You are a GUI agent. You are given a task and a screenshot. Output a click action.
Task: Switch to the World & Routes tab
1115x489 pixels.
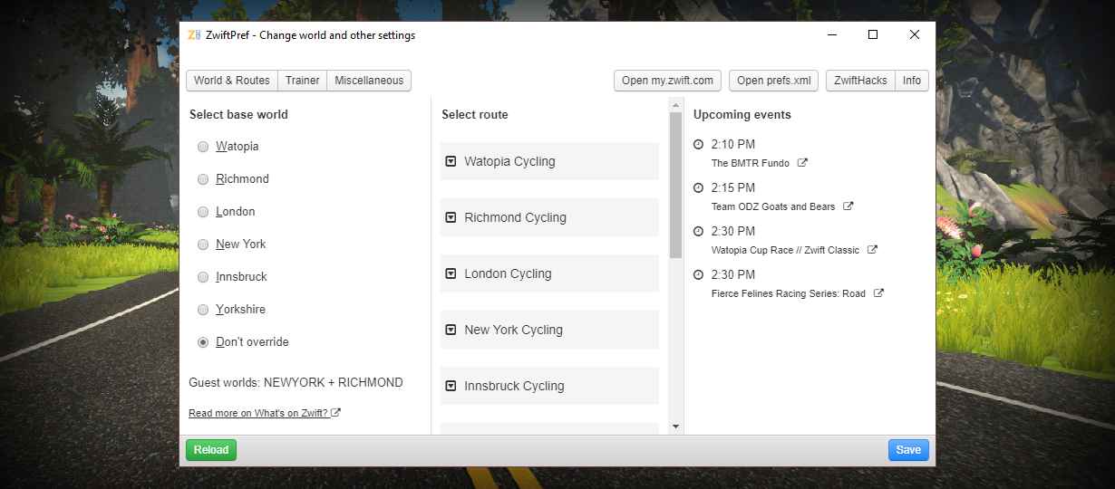click(232, 81)
